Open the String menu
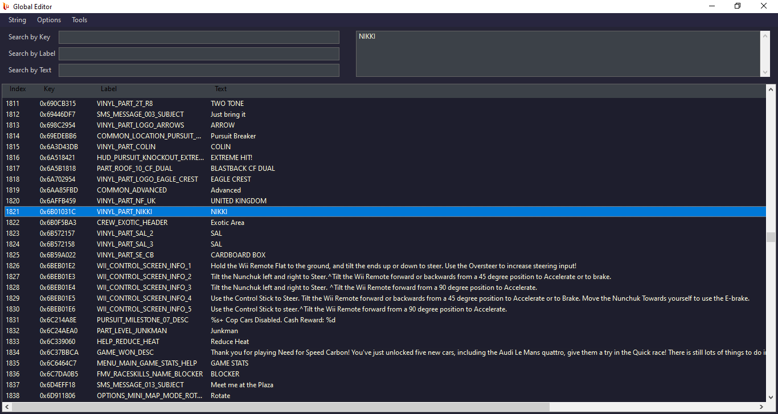Image resolution: width=778 pixels, height=414 pixels. coord(17,20)
